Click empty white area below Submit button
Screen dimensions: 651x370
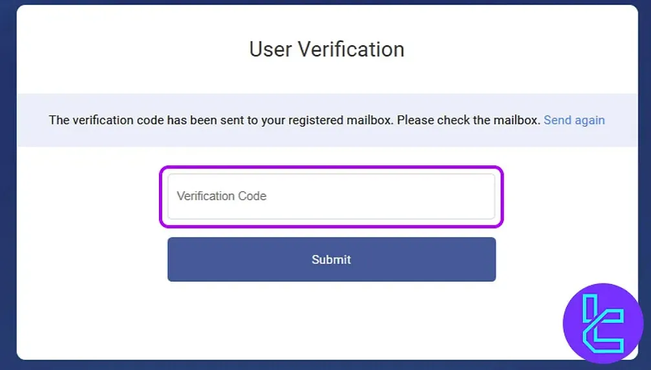pos(331,320)
